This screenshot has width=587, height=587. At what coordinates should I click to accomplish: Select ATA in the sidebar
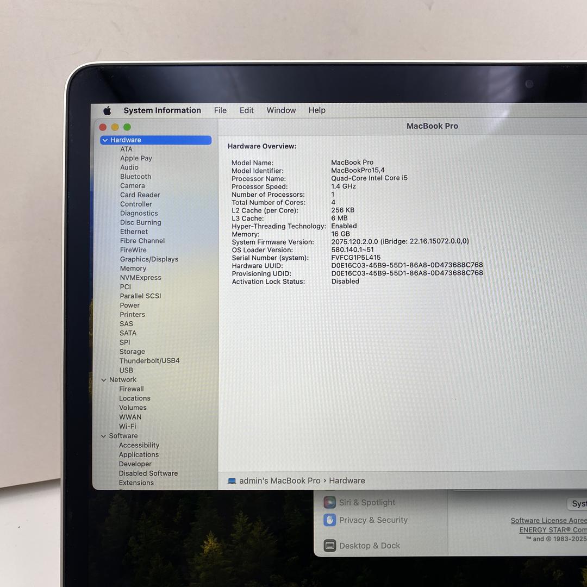(126, 149)
